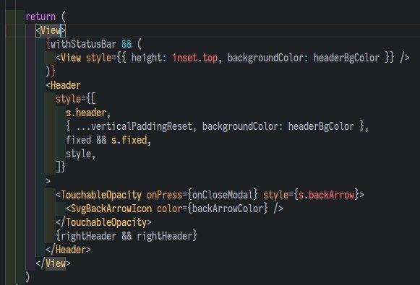The width and height of the screenshot is (420, 285).
Task: Click TouchableOpacity opening tag name
Action: click(101, 195)
